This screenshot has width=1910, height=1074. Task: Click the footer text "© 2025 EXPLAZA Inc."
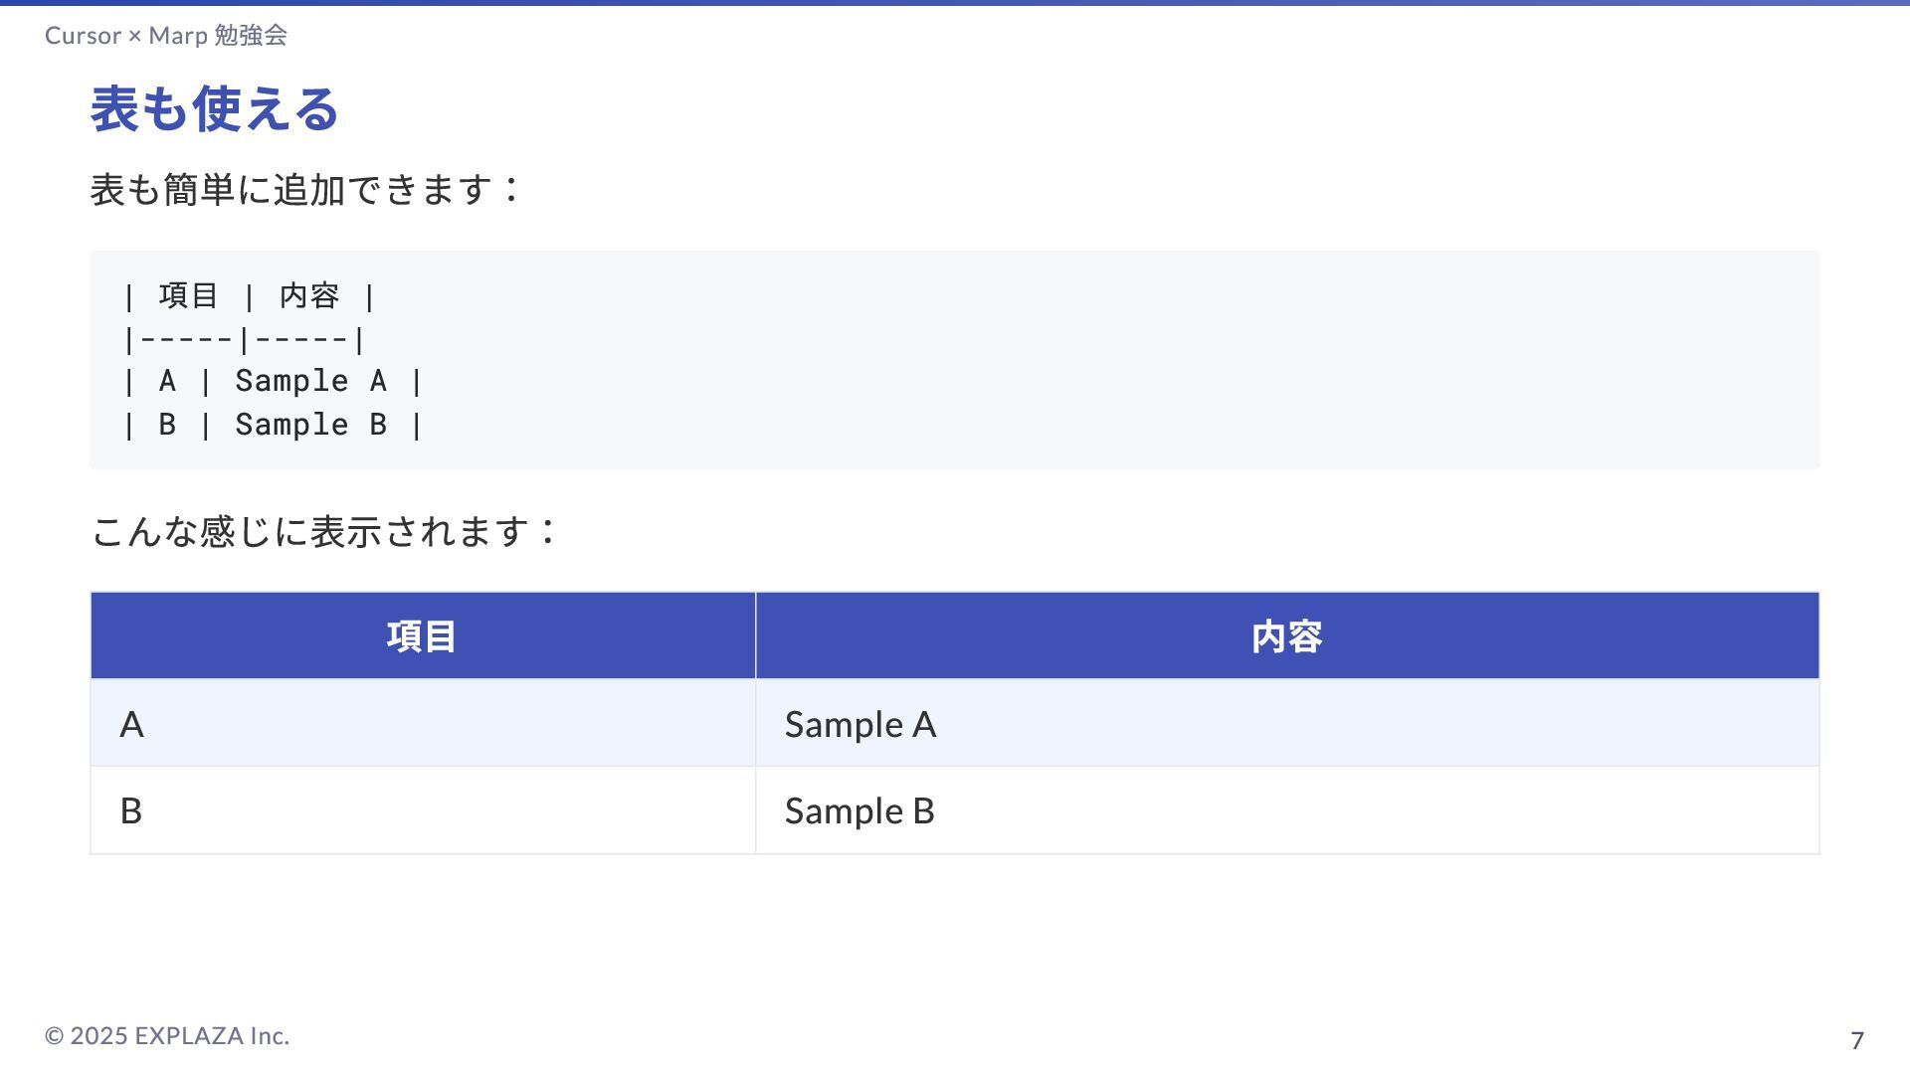coord(167,1036)
